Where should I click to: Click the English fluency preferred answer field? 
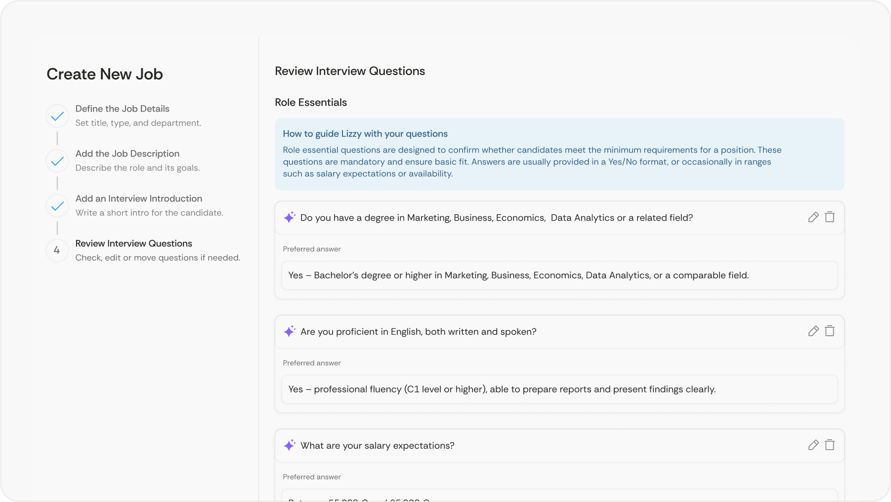pyautogui.click(x=559, y=389)
